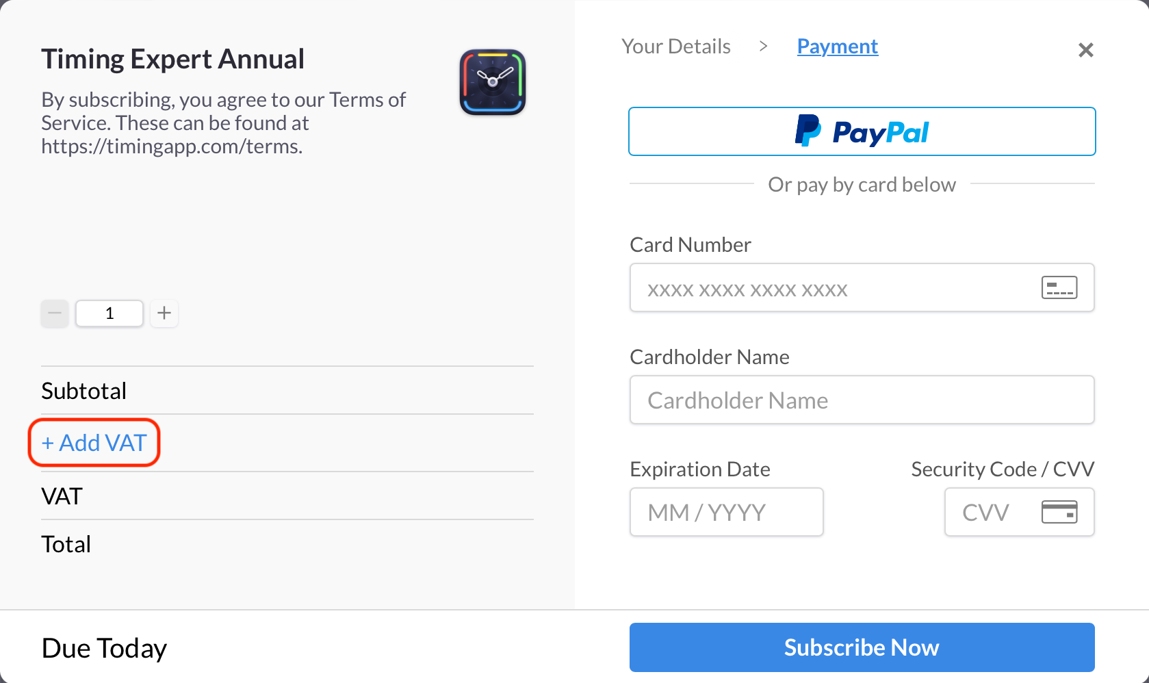
Task: Click the Due Today total area
Action: coord(104,647)
